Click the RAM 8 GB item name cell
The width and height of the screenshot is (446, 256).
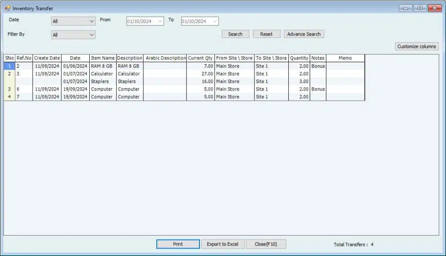click(103, 66)
